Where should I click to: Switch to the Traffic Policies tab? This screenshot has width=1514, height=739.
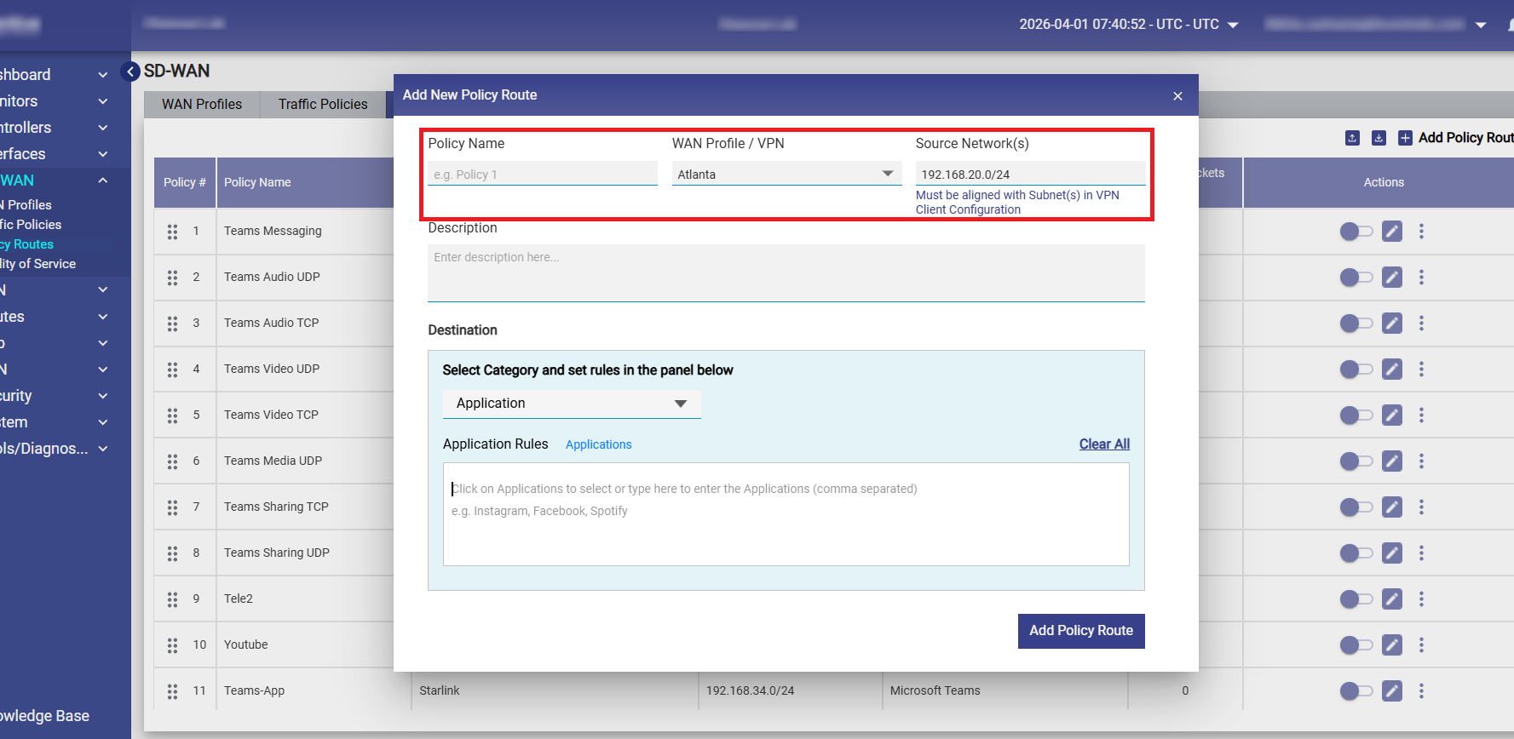[x=323, y=104]
